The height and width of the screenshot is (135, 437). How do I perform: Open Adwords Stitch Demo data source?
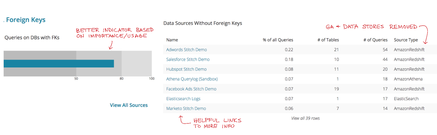click(x=186, y=50)
